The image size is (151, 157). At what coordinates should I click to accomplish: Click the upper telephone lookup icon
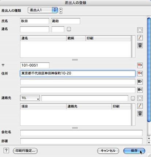click(x=140, y=82)
